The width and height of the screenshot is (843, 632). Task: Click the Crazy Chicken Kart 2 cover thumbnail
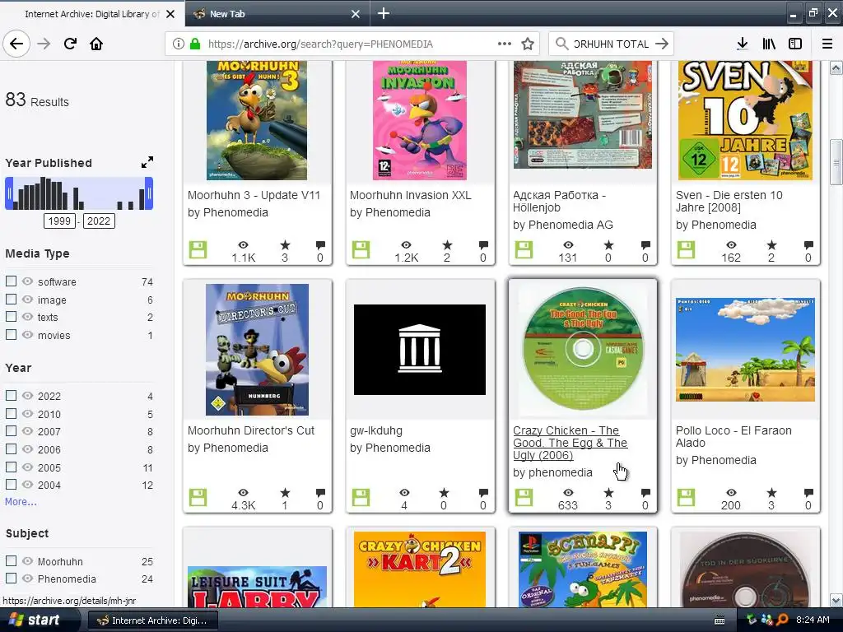point(419,569)
